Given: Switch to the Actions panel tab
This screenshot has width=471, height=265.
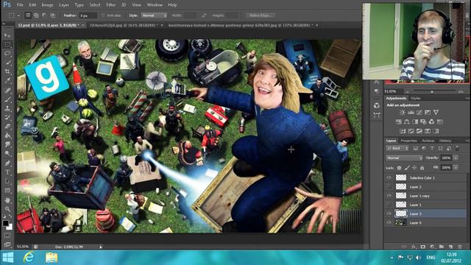Looking at the screenshot, I should [428, 141].
